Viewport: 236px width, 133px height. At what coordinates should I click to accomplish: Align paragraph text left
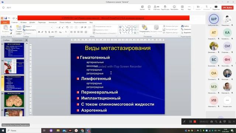coord(71,32)
